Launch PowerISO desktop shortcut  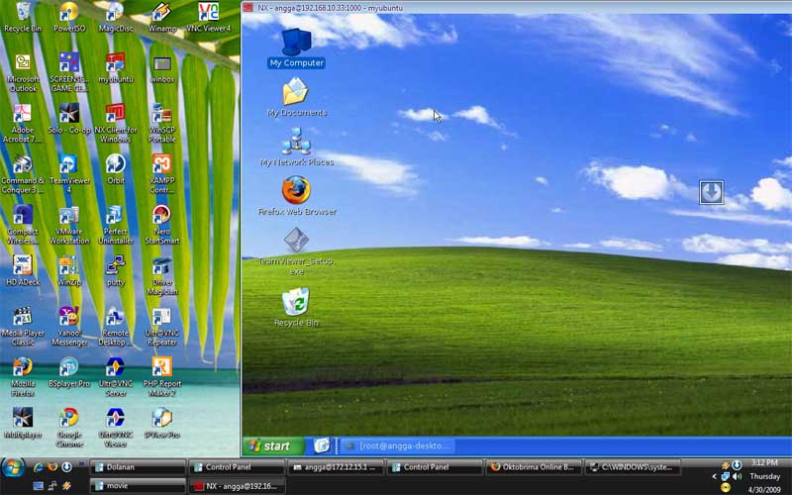pyautogui.click(x=69, y=17)
